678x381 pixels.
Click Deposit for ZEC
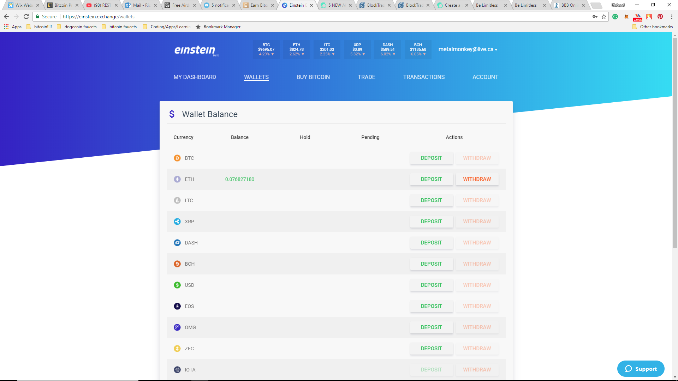click(432, 349)
